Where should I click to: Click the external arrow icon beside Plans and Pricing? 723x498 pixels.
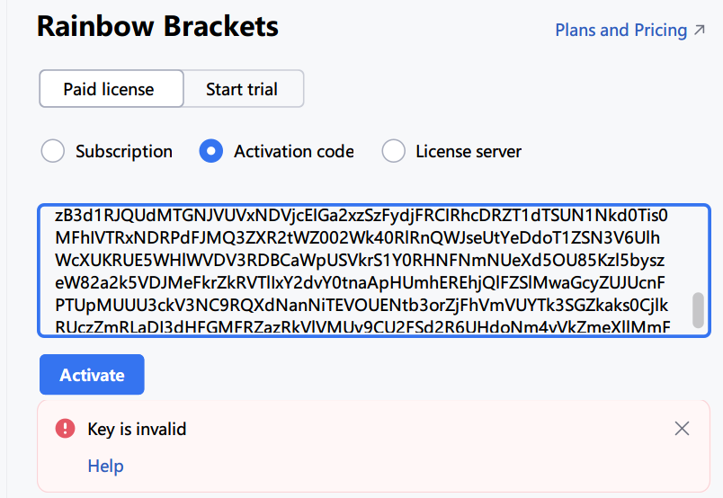[700, 30]
